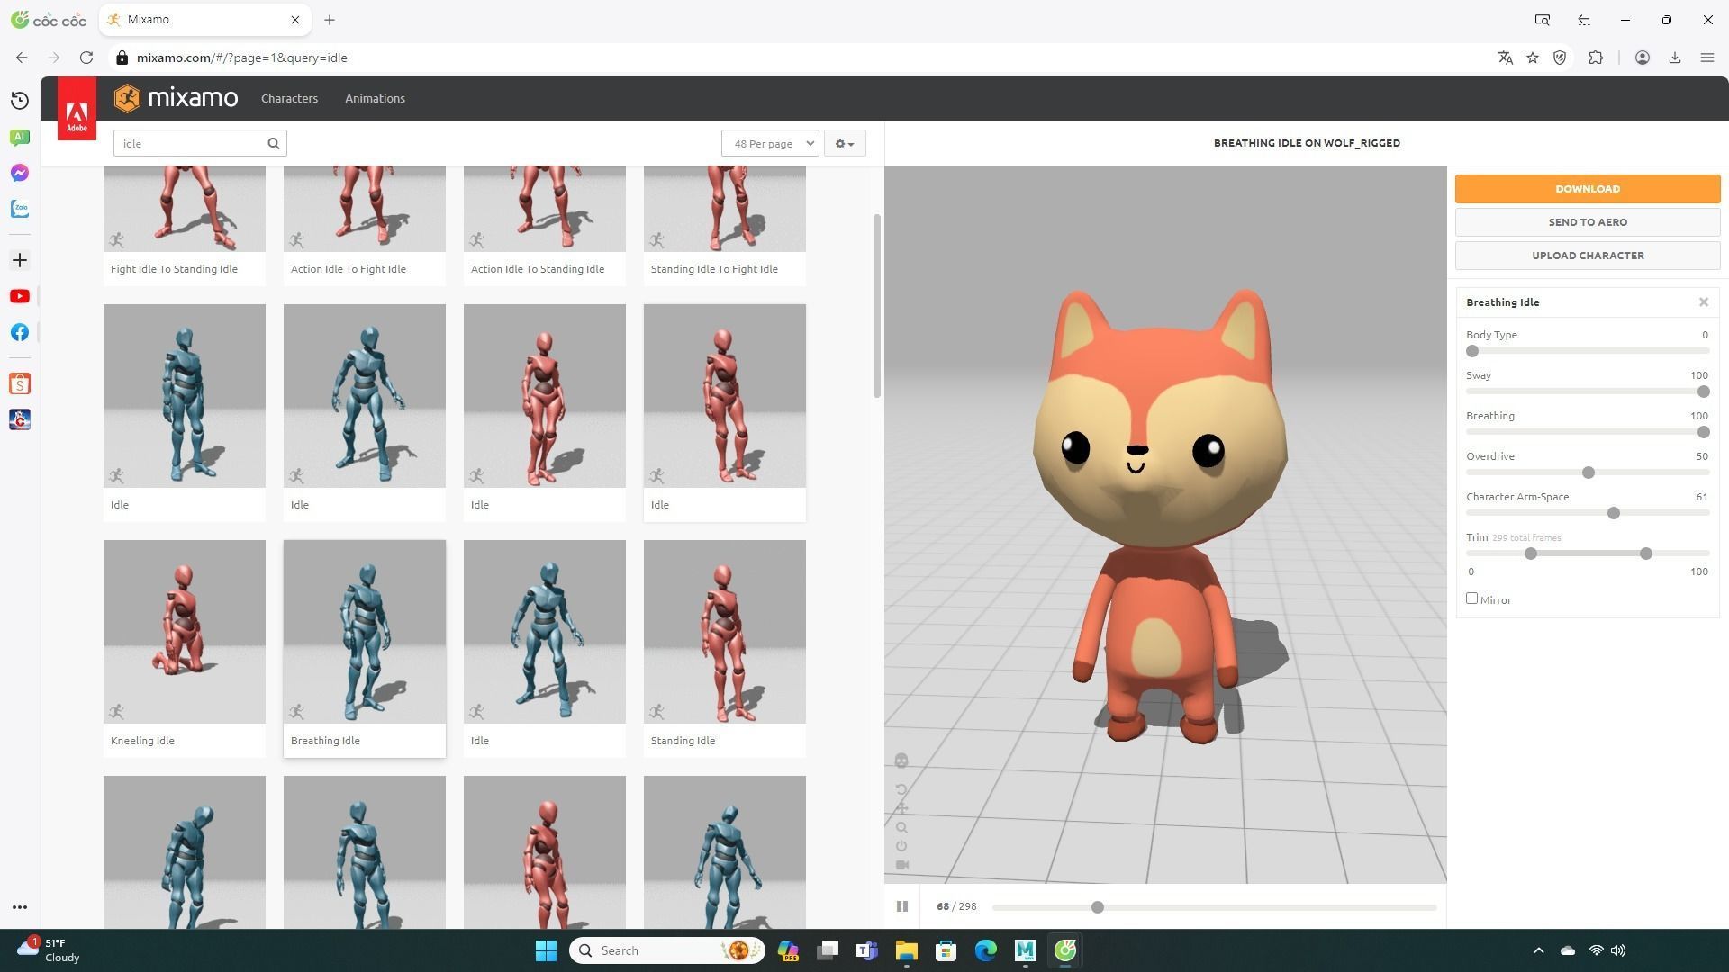
Task: Click the Breathing slider handle
Action: click(1703, 432)
